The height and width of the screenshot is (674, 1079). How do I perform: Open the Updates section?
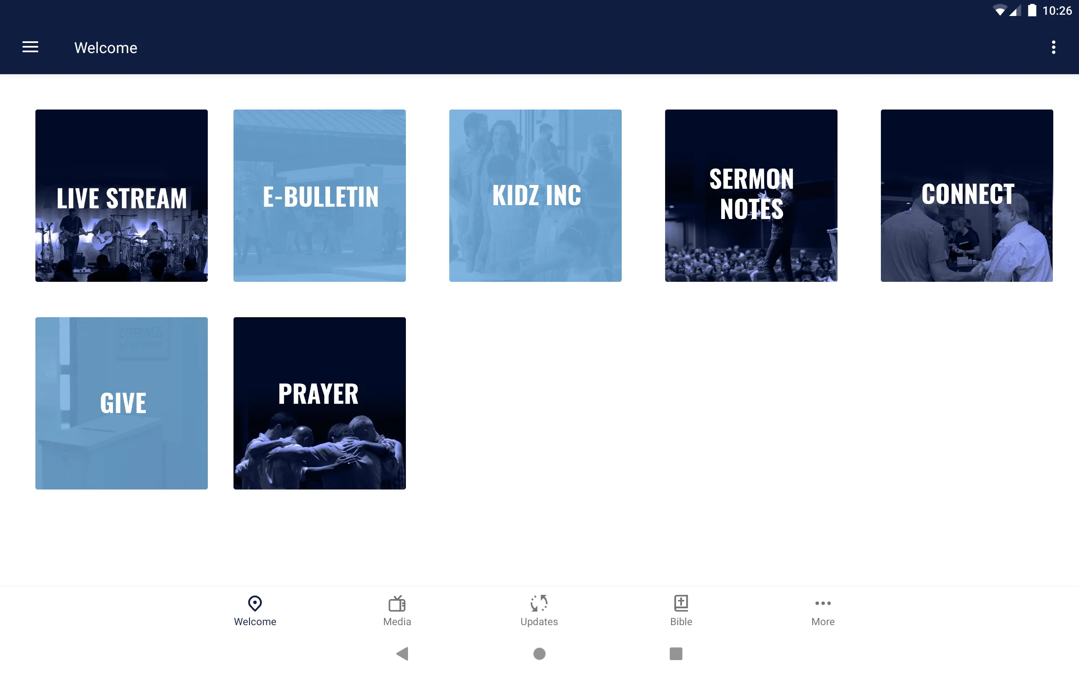pyautogui.click(x=539, y=610)
